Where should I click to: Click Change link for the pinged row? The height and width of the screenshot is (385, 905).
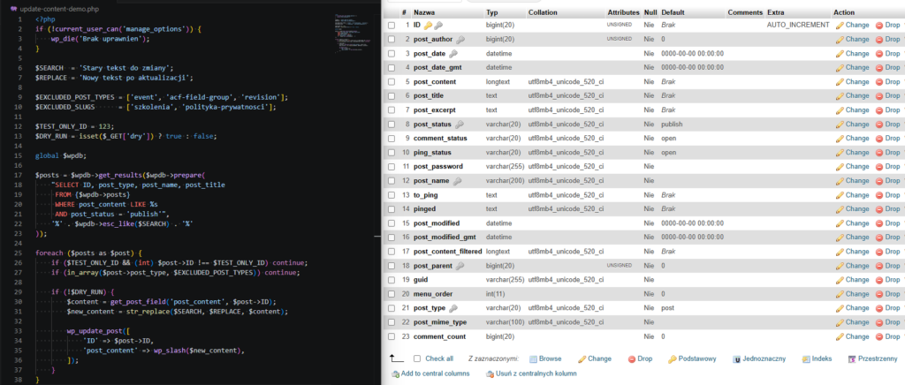tap(857, 209)
